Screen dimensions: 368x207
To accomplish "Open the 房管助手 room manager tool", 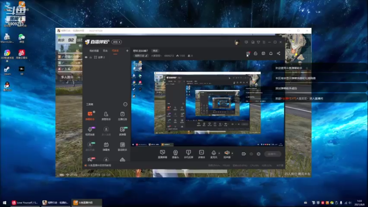I will click(106, 116).
